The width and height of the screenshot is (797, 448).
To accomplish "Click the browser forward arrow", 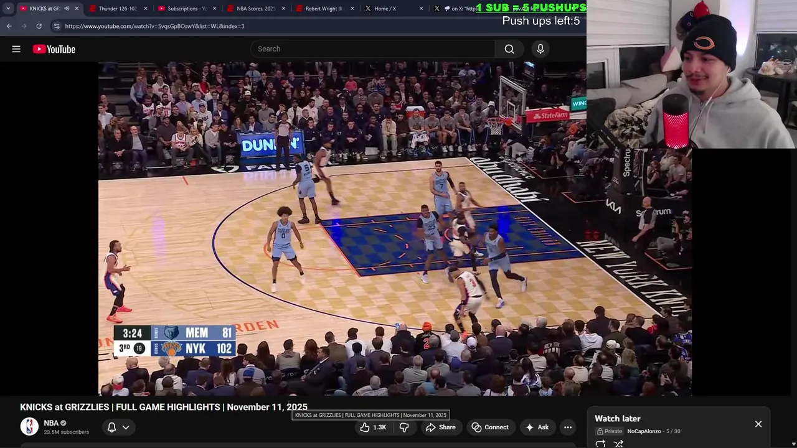I will [24, 26].
